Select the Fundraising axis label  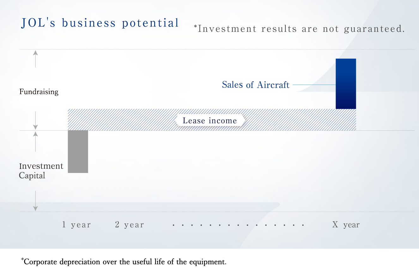click(39, 92)
